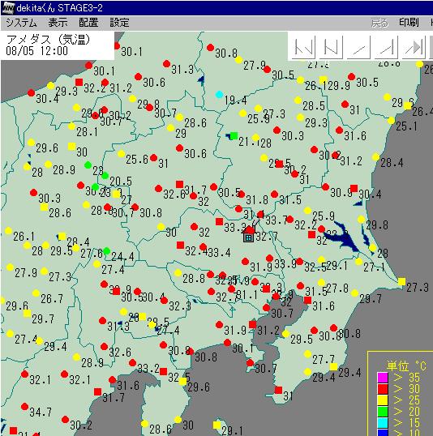The image size is (433, 436).
Task: Skip to the last time frame
Action: coord(414,47)
